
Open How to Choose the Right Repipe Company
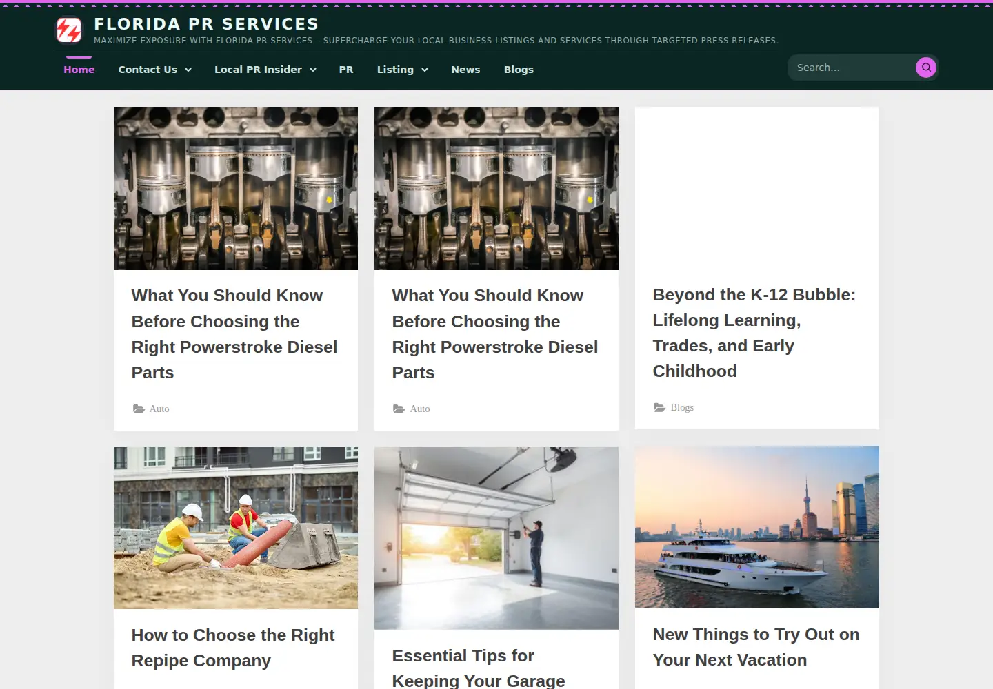point(233,648)
